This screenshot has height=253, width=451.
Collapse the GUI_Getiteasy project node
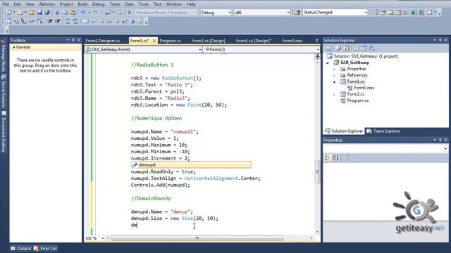[x=328, y=63]
